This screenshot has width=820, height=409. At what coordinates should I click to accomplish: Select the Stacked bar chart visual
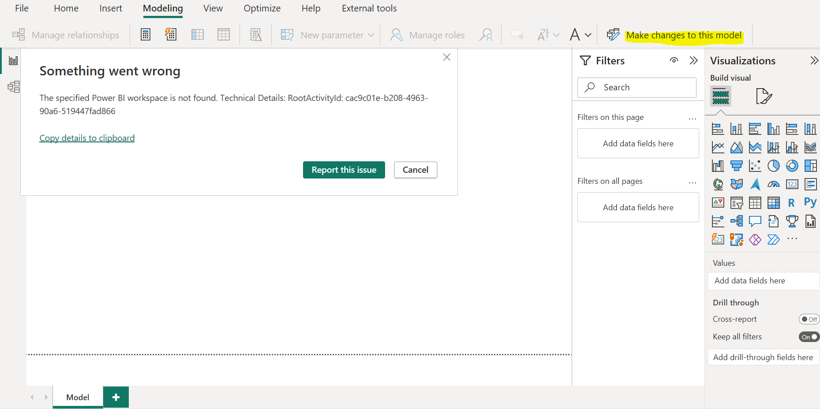(x=718, y=129)
